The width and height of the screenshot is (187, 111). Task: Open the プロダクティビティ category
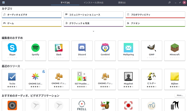[x=155, y=15]
